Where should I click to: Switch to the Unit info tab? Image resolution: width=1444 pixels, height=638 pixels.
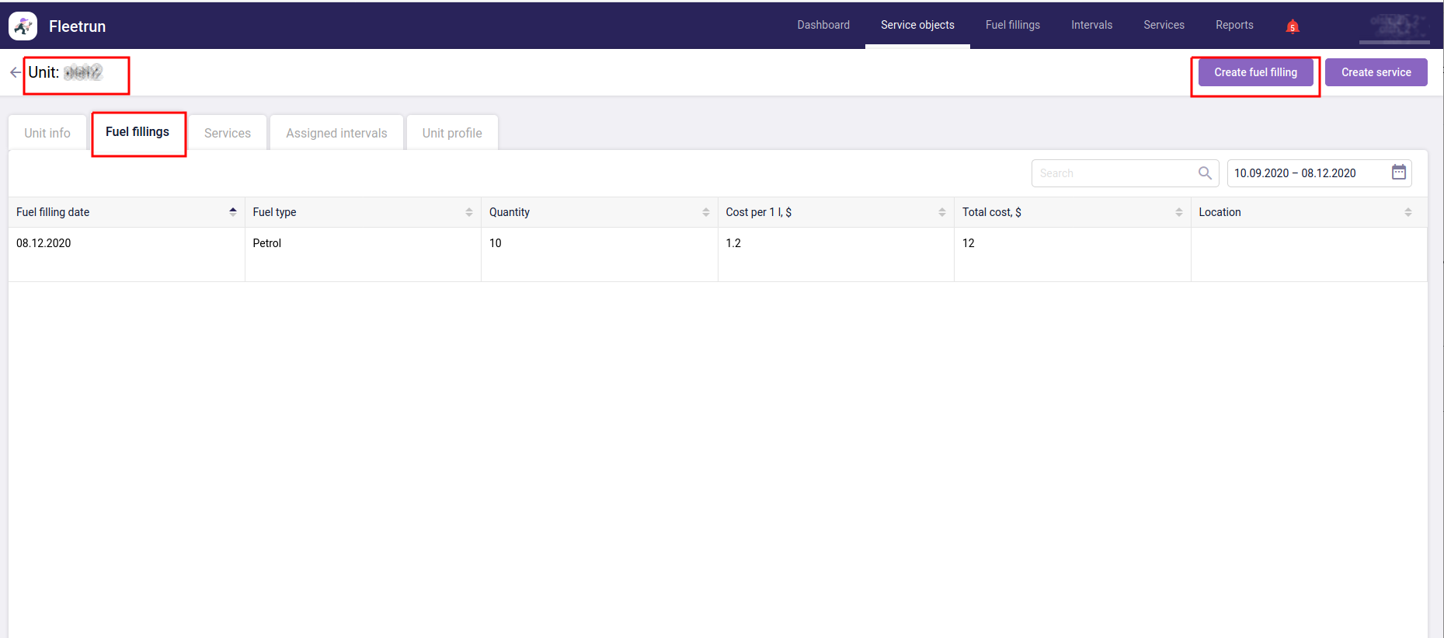click(x=47, y=133)
